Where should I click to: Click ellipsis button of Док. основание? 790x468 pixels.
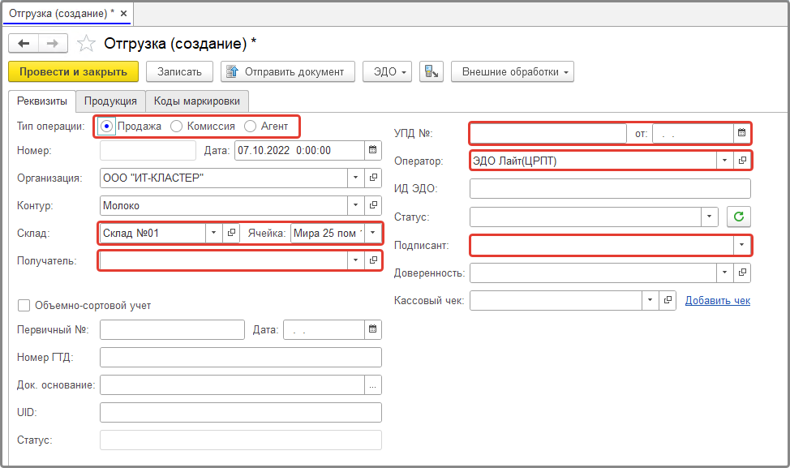click(373, 385)
